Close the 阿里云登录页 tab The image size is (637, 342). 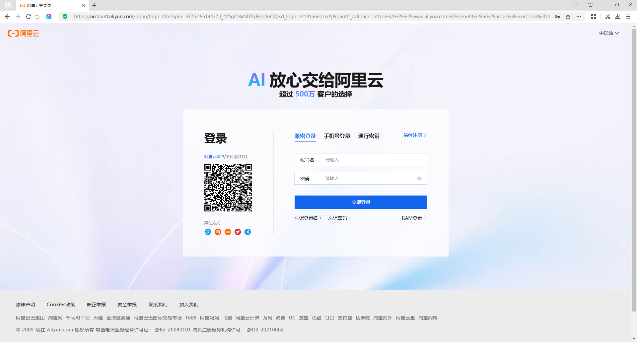click(x=84, y=5)
